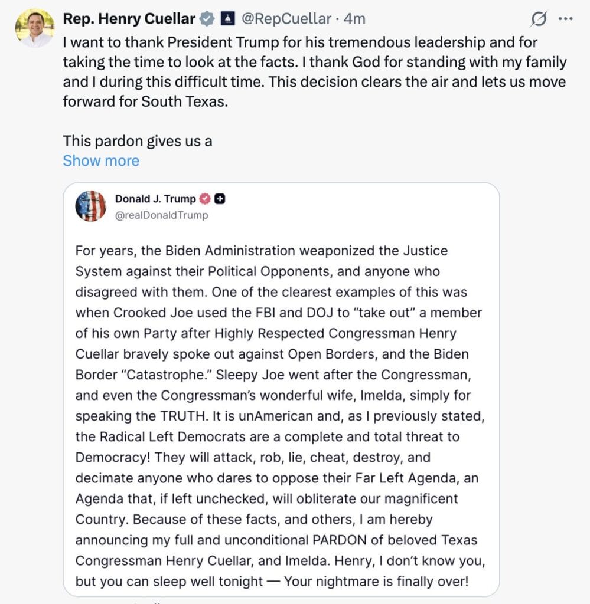This screenshot has width=590, height=604.
Task: Open the three-dot more options icon
Action: click(565, 19)
